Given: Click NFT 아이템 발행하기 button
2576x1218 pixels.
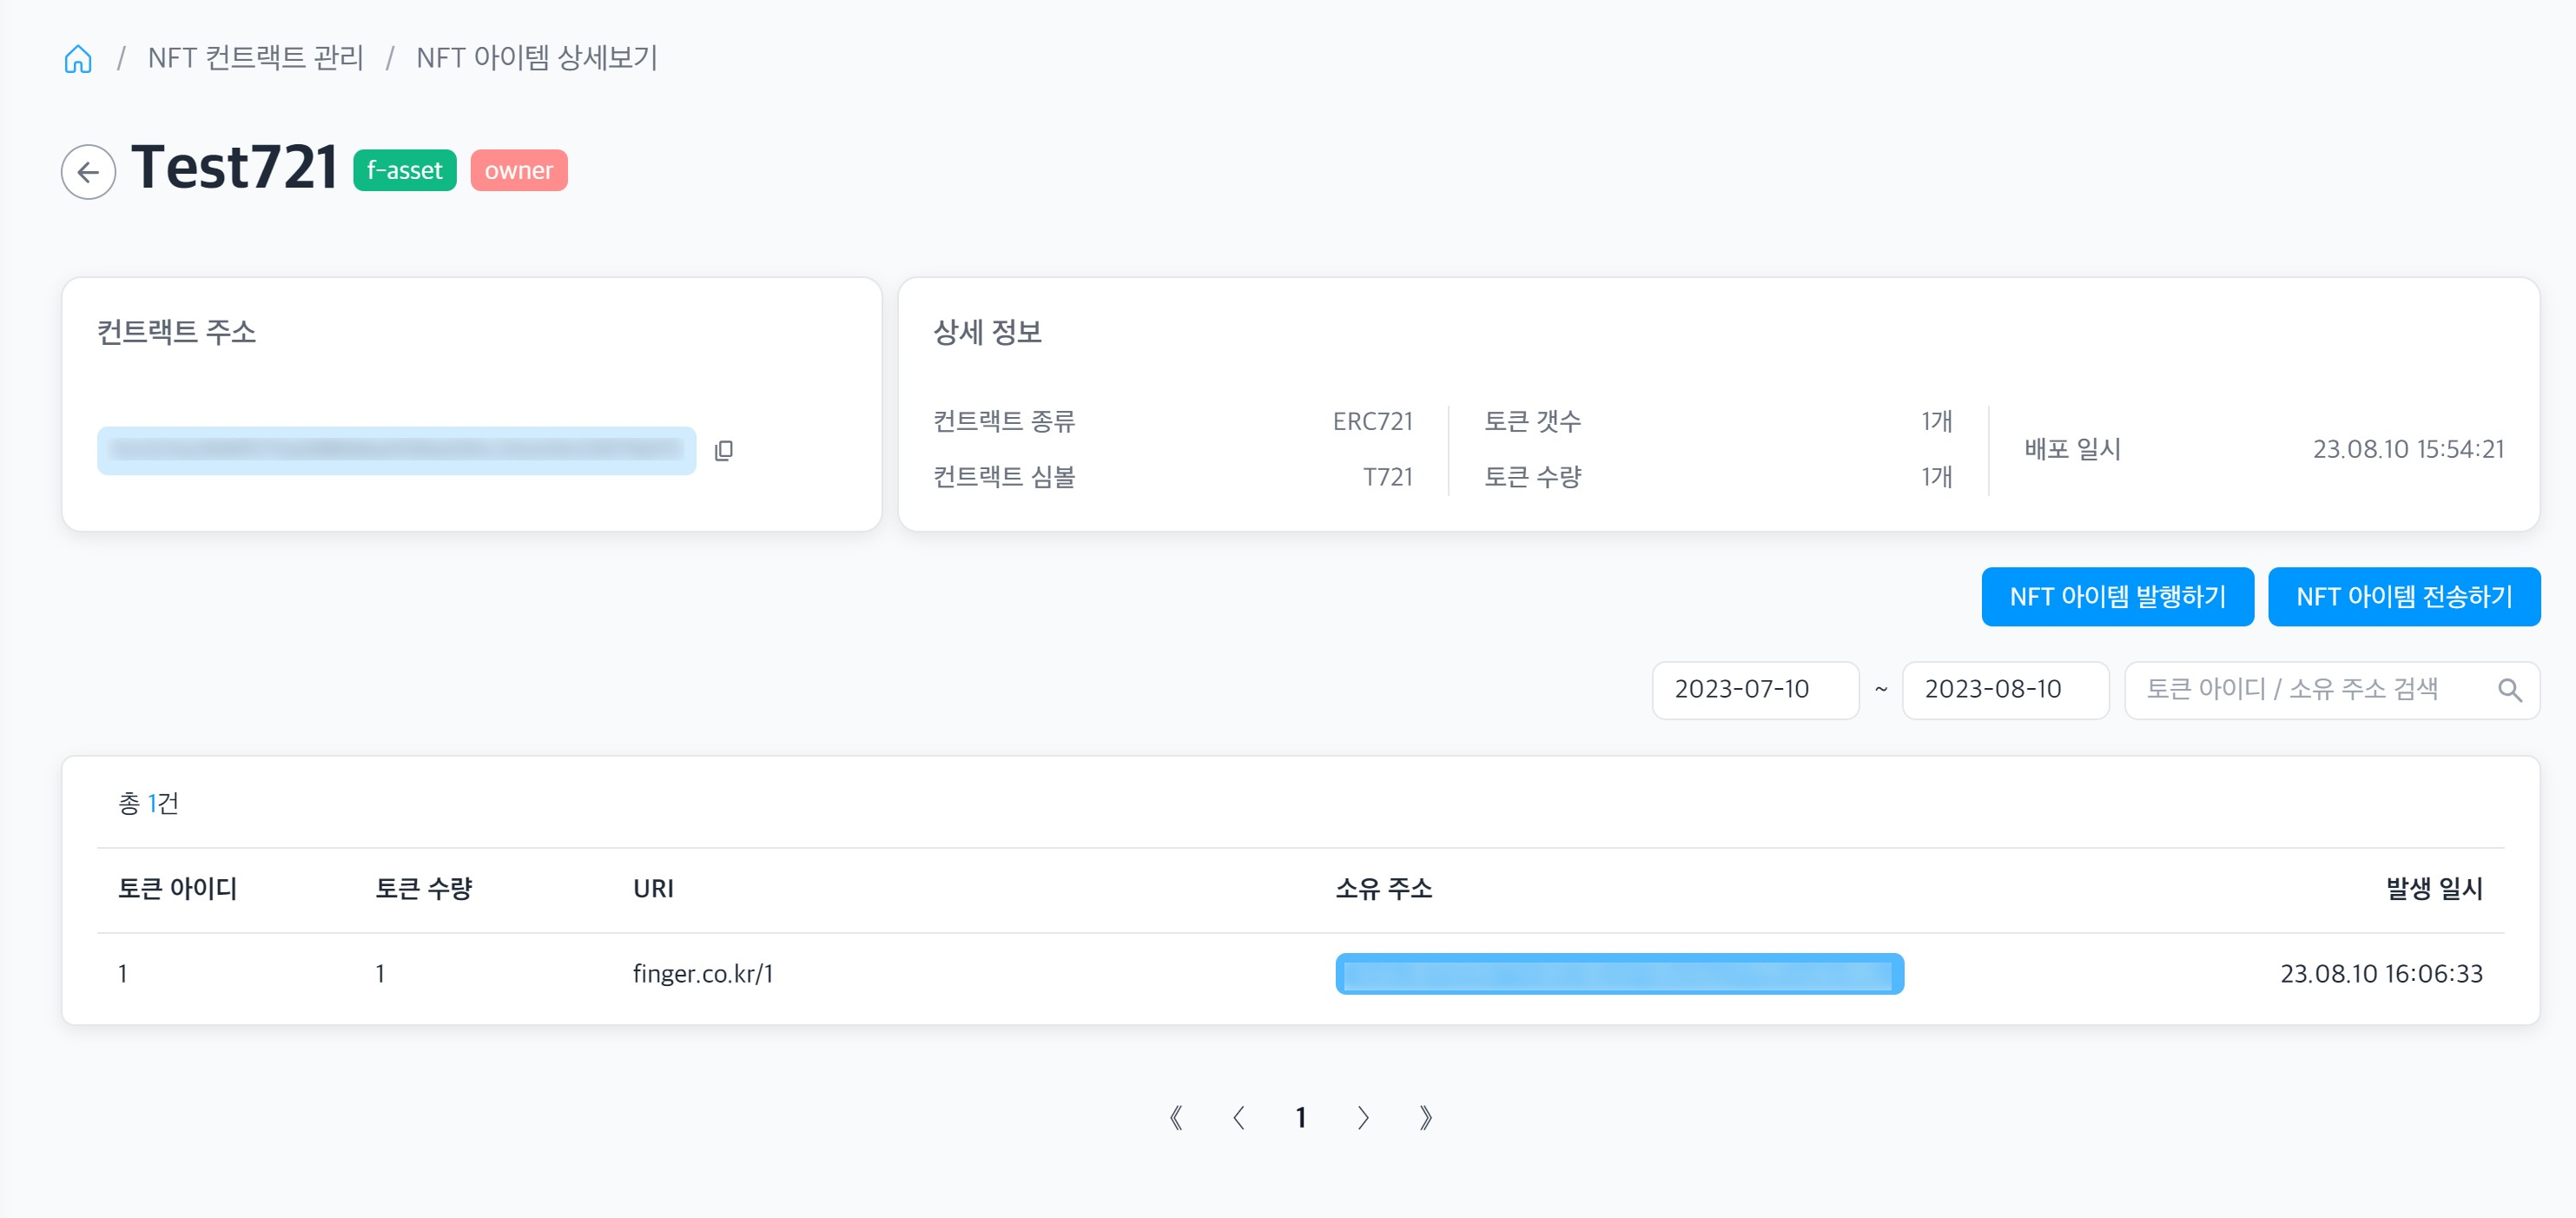Looking at the screenshot, I should click(2117, 597).
